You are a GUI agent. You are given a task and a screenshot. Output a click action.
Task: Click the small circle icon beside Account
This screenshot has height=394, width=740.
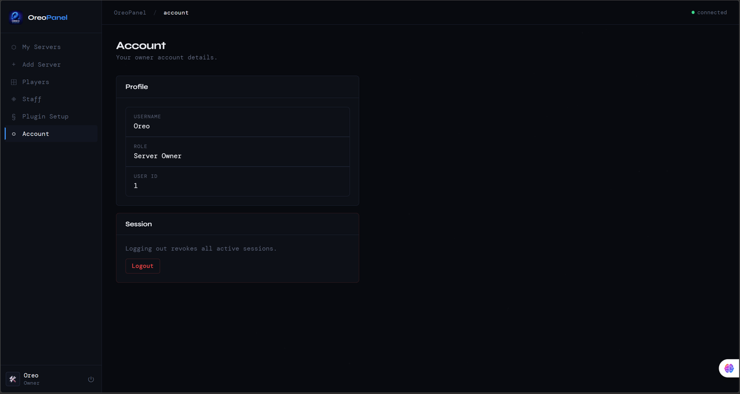click(x=14, y=134)
